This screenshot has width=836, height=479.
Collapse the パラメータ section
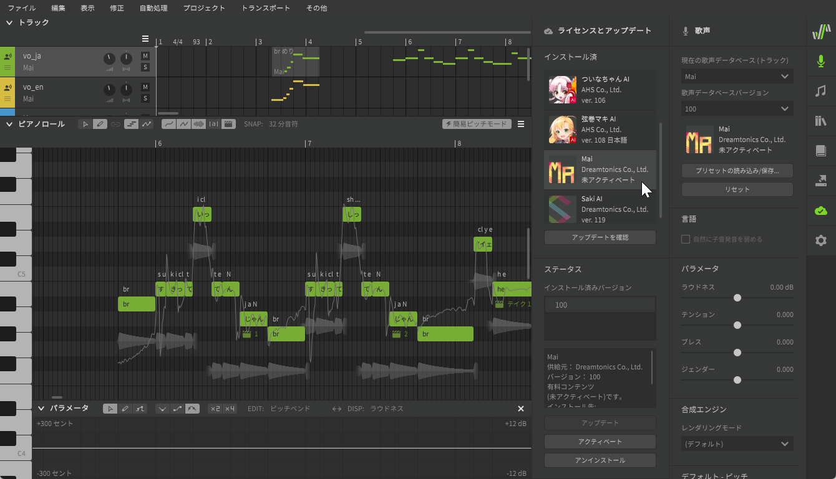tap(41, 409)
